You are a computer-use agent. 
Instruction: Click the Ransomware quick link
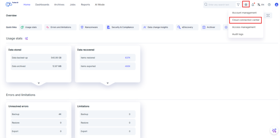(x=91, y=27)
